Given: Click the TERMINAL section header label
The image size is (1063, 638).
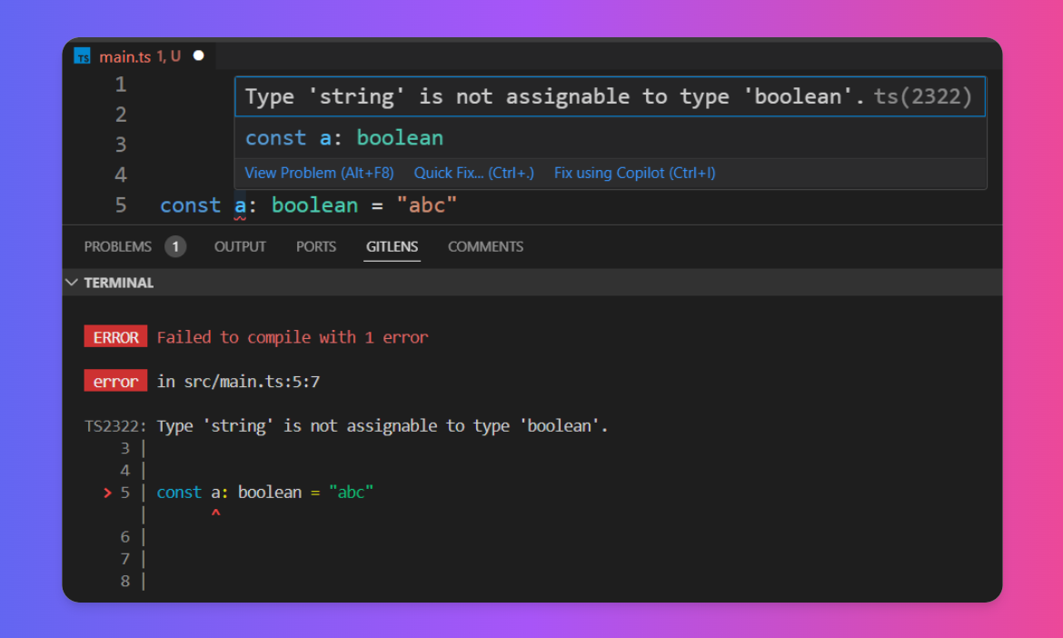Looking at the screenshot, I should coord(119,283).
